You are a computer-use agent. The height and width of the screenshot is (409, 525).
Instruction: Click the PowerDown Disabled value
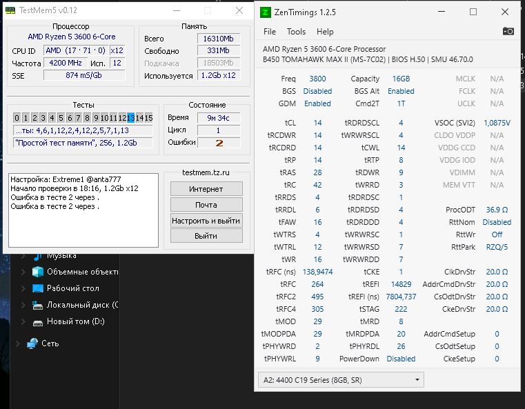(x=401, y=359)
